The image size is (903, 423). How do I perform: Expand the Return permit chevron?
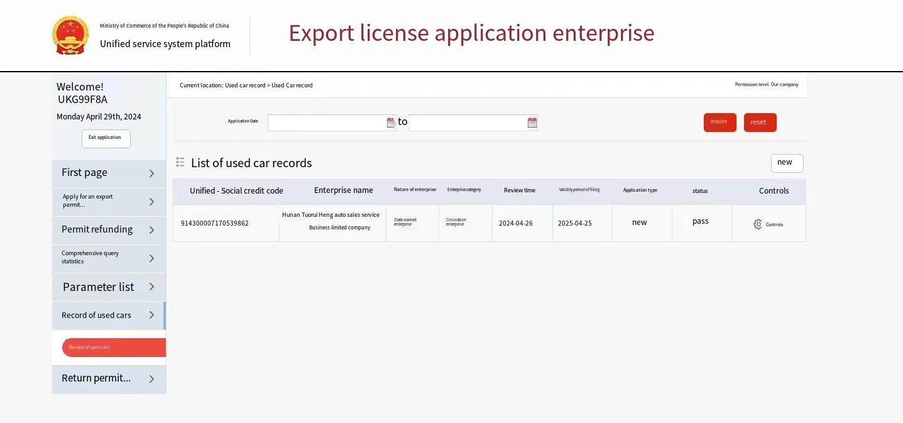tap(151, 379)
